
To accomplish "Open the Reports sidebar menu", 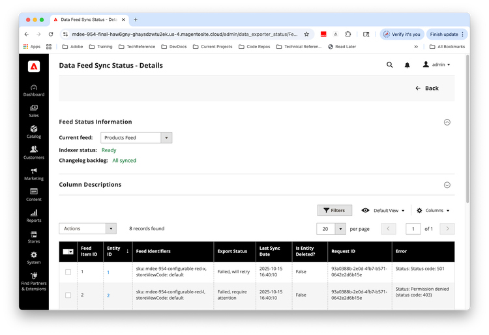I will coord(34,216).
